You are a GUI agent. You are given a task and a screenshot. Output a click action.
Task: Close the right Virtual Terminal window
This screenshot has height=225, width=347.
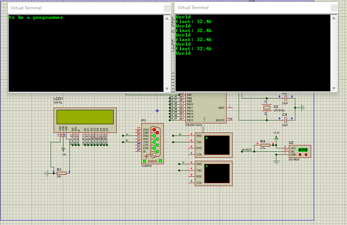[334, 8]
